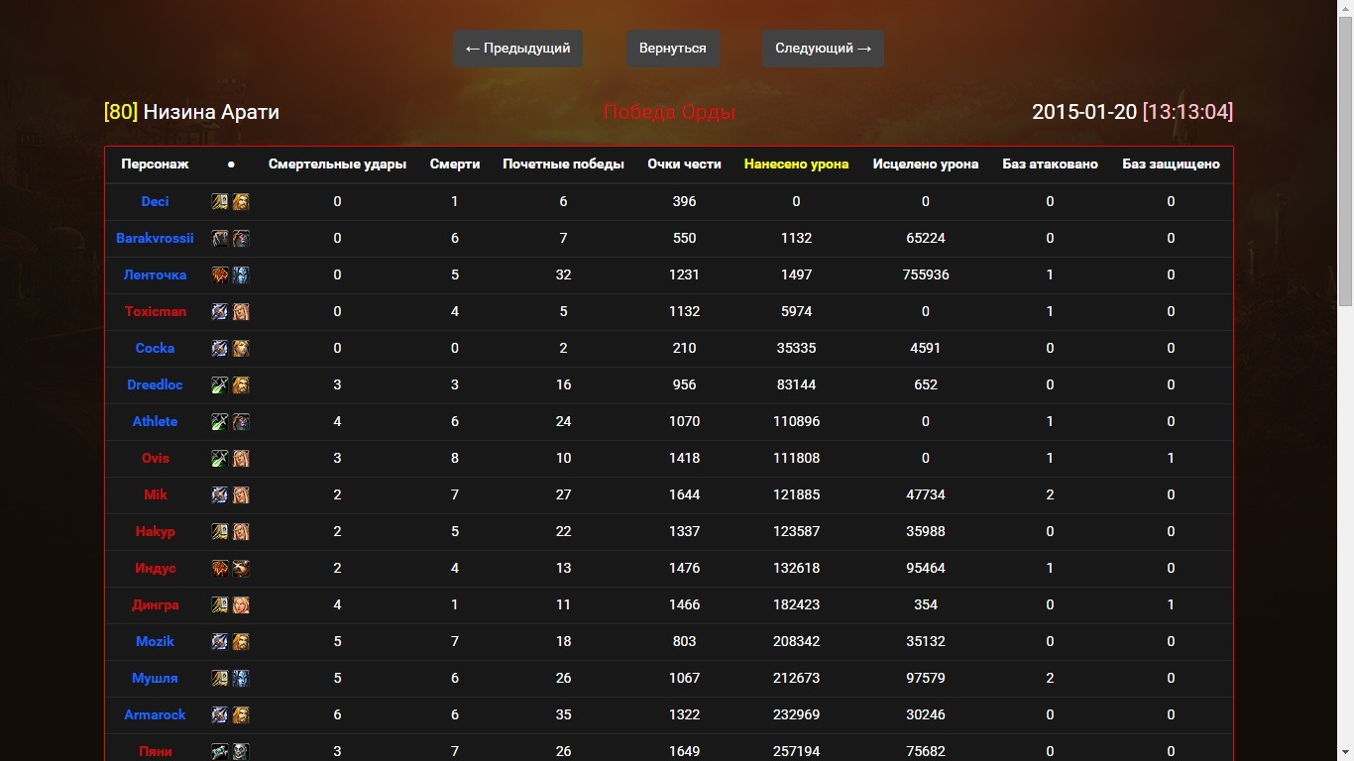Click the race portrait next to Мушля
This screenshot has height=761, width=1354.
tap(240, 679)
